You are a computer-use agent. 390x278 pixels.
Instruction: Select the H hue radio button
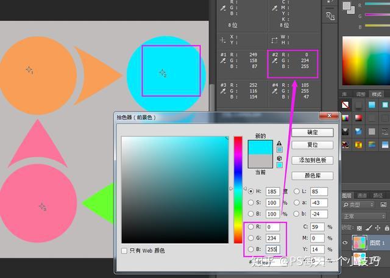pos(250,191)
